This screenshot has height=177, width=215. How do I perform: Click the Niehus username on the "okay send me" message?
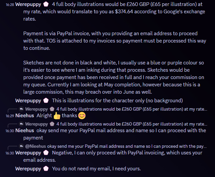coord(25,131)
